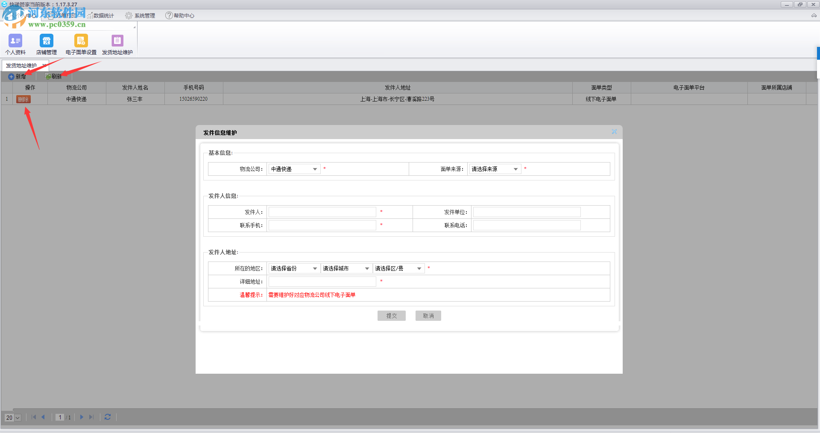Collapse the ribbon with the top-right chevron

point(814,15)
